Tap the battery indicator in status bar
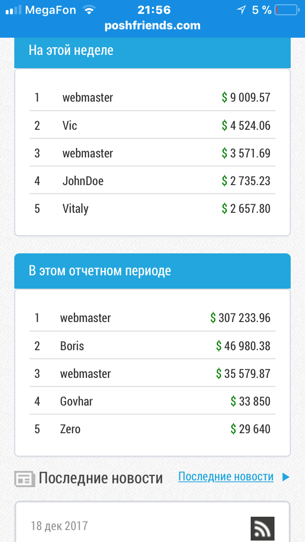This screenshot has width=305, height=542. 287,10
